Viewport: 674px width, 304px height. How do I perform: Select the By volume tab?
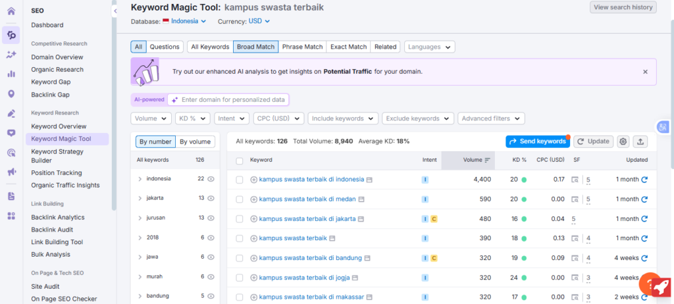[195, 142]
